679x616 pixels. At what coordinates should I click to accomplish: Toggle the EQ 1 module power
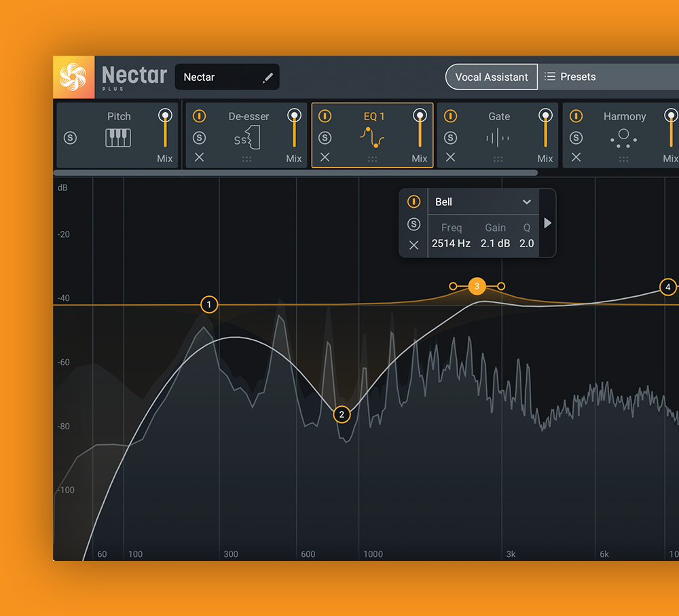[325, 116]
